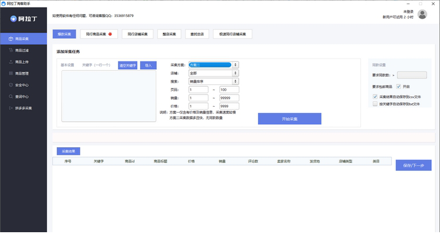
Task: Click the 价格 maximum field showing 9999
Action: [x=229, y=106]
